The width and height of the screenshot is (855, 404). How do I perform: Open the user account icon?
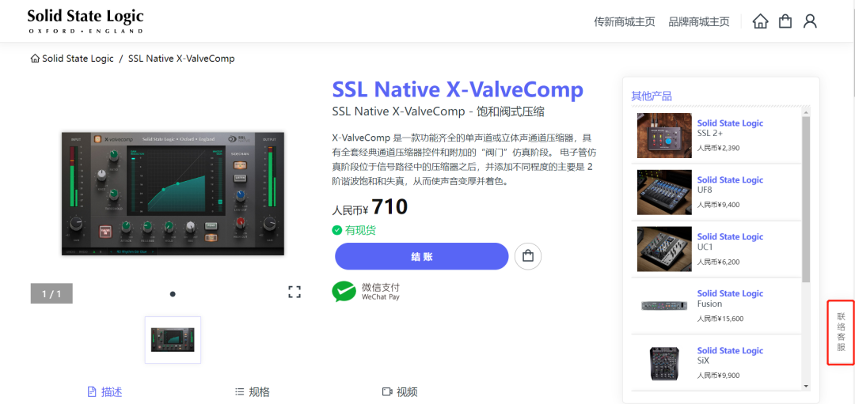coord(811,21)
